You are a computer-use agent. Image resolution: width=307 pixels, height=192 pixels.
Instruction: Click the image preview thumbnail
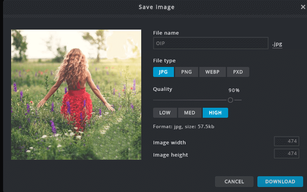tap(76, 95)
